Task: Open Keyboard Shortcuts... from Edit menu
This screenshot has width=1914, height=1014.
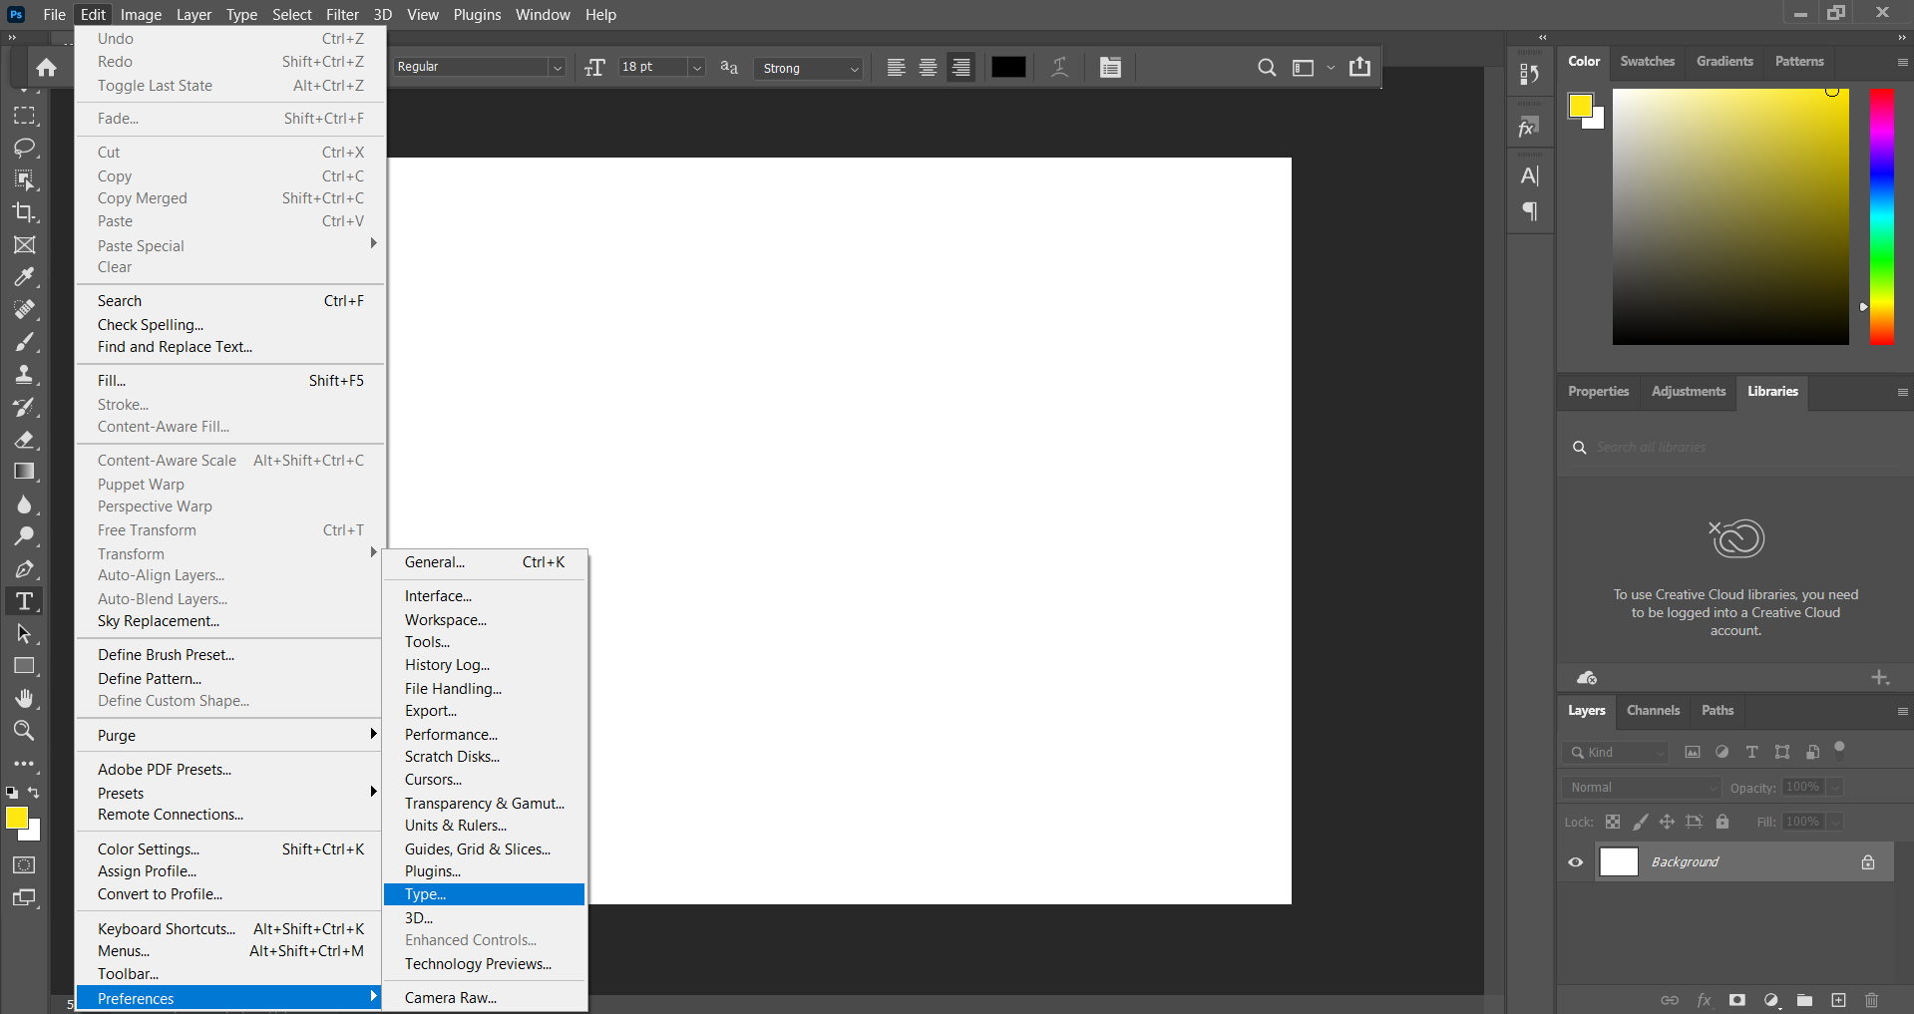Action: (x=167, y=929)
